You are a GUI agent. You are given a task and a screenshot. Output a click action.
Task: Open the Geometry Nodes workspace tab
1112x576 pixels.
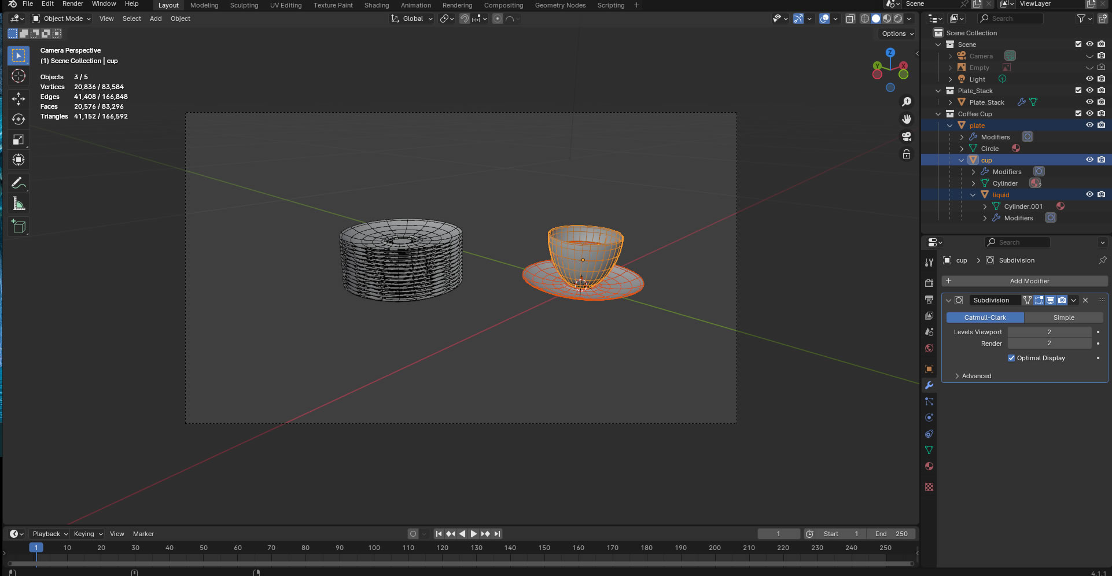pyautogui.click(x=560, y=5)
